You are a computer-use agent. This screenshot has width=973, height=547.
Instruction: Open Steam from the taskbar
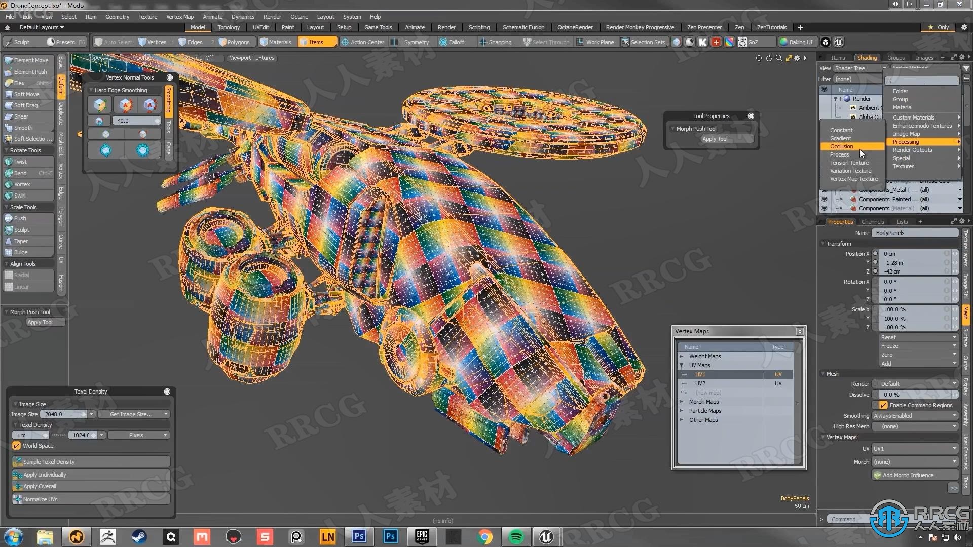(139, 537)
